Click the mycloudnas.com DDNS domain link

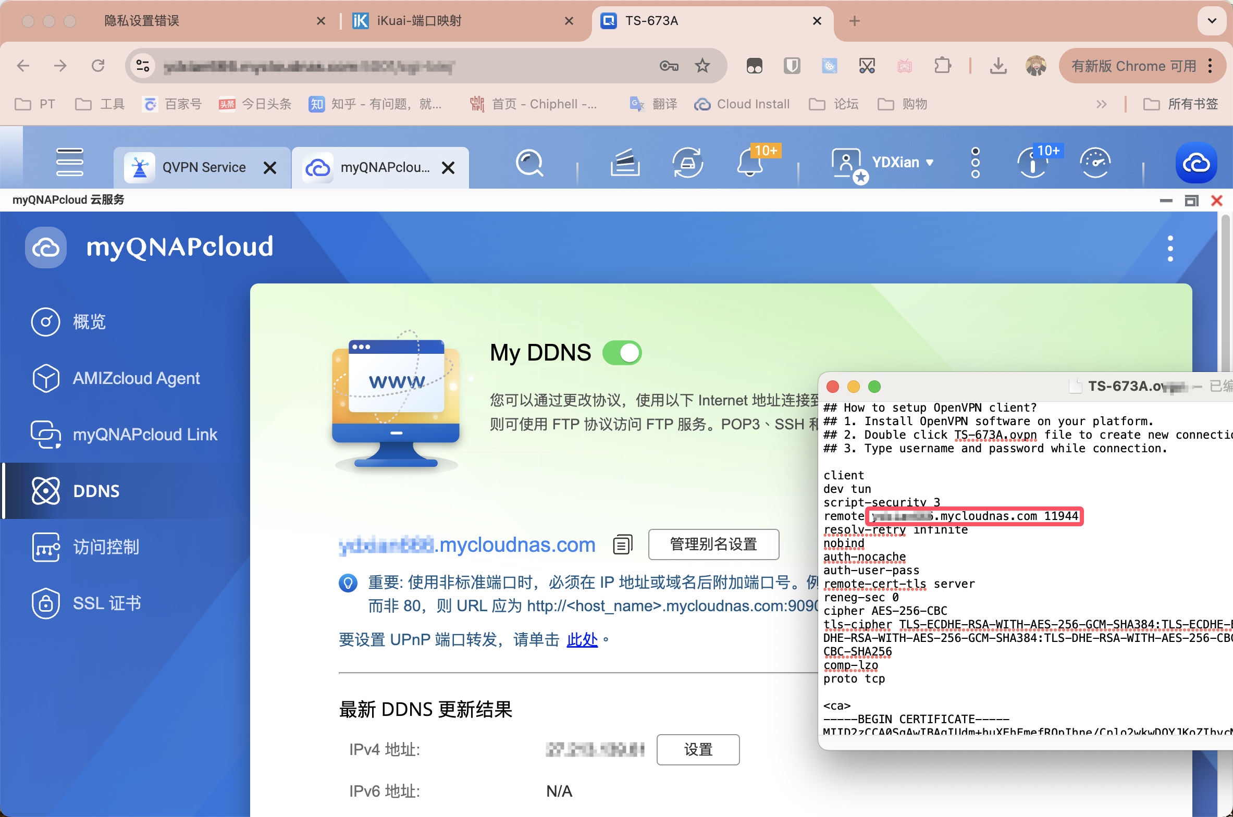point(467,545)
